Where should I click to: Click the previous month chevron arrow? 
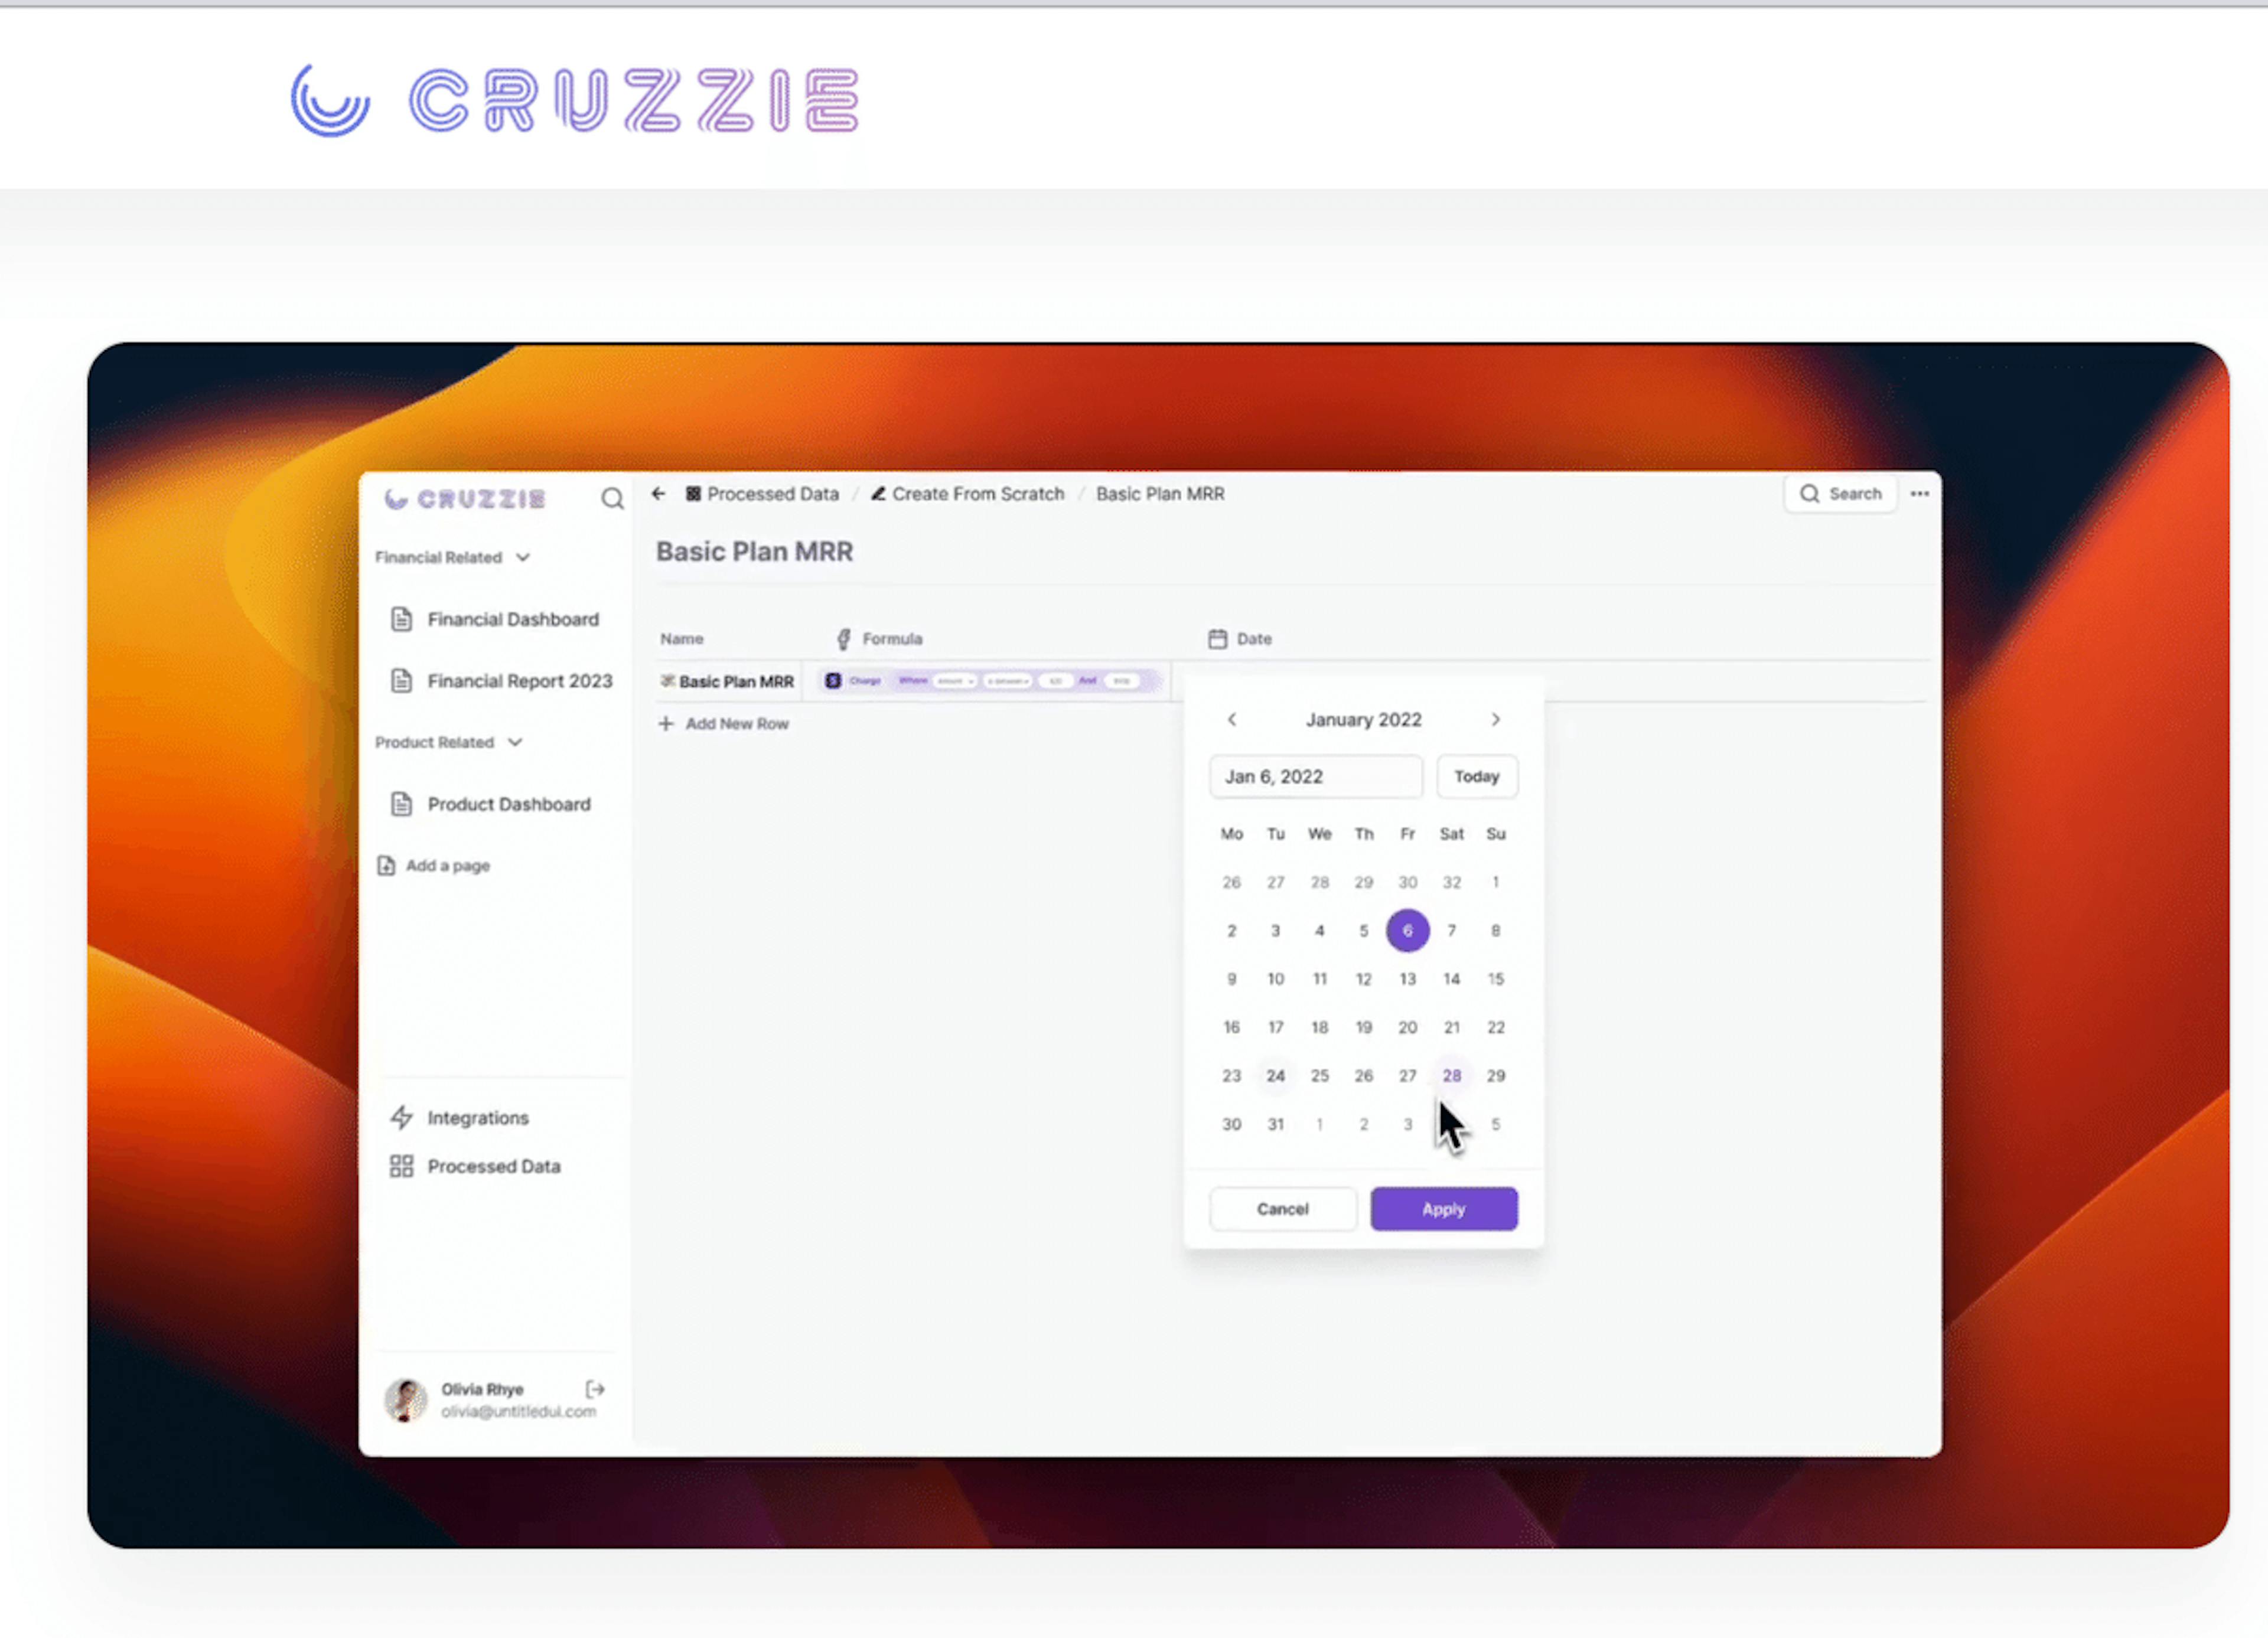point(1233,719)
